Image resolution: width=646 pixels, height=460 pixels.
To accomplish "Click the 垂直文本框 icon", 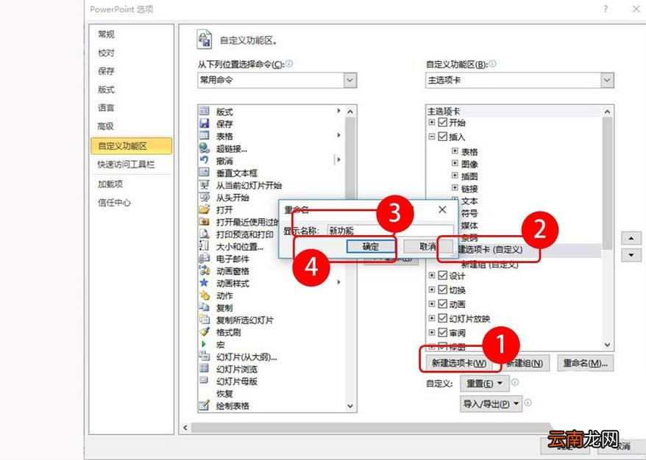I will click(205, 172).
